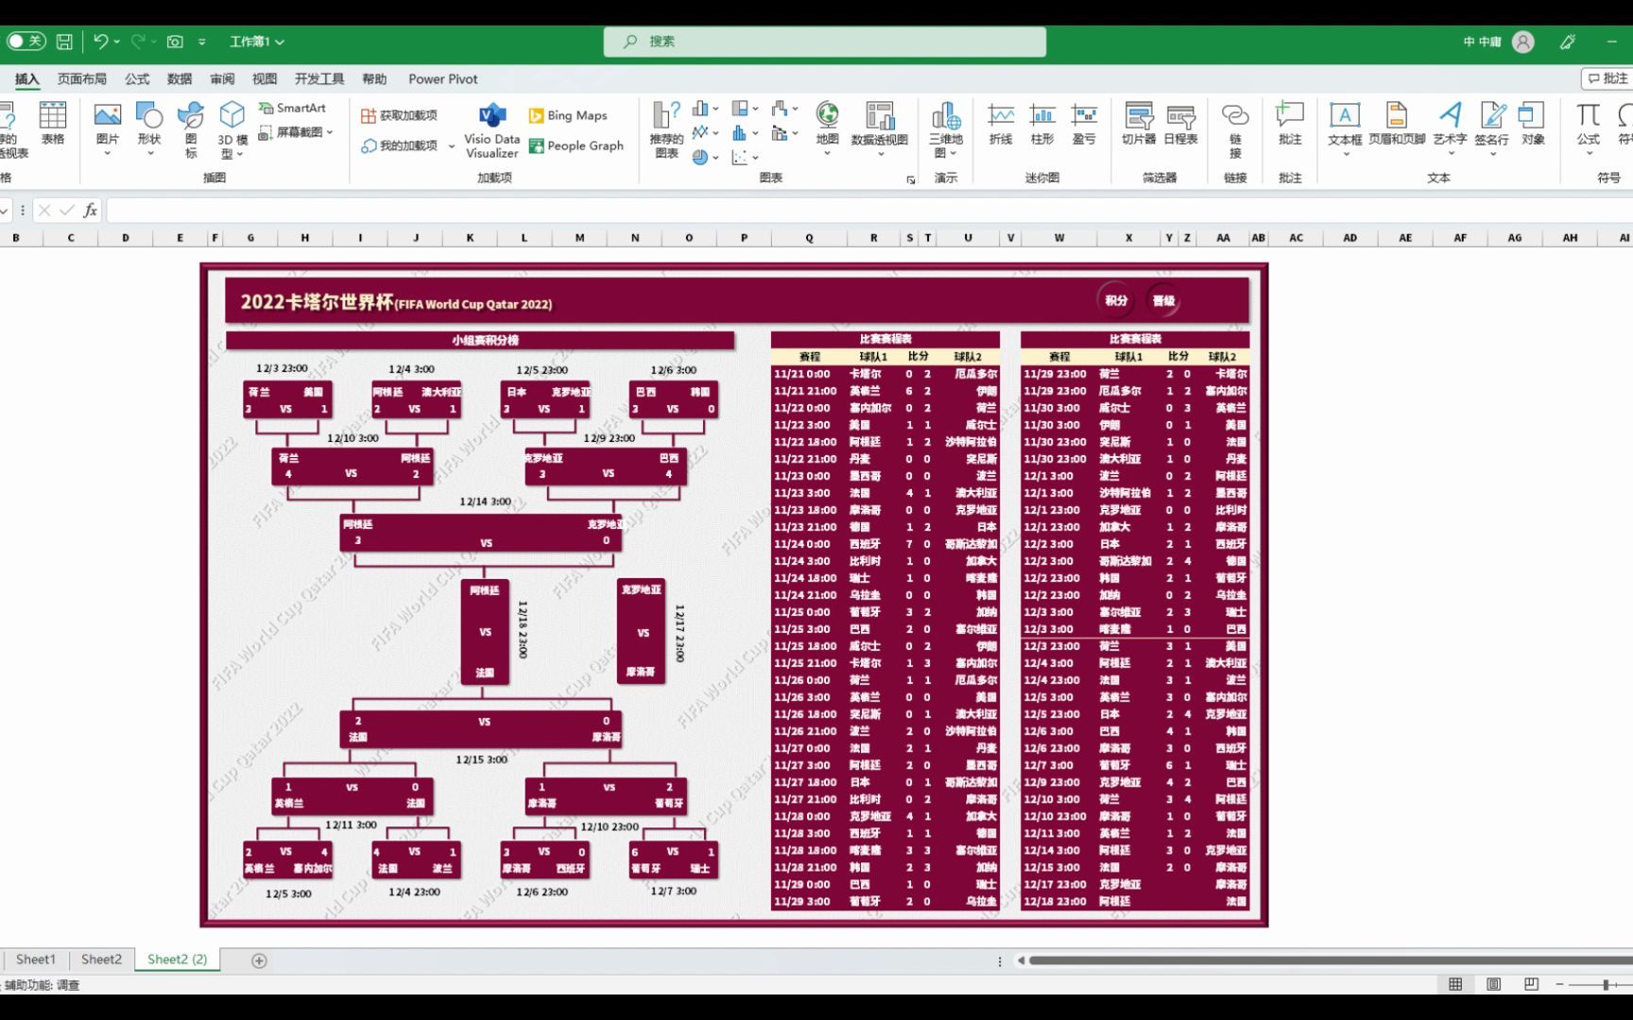
Task: Save the workbook via save icon
Action: coord(64,42)
